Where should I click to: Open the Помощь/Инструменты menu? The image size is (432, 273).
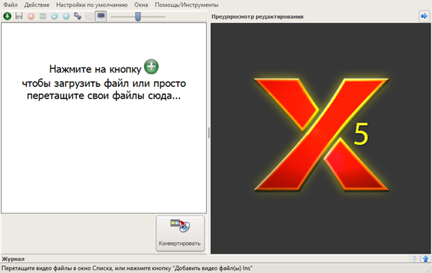click(186, 5)
